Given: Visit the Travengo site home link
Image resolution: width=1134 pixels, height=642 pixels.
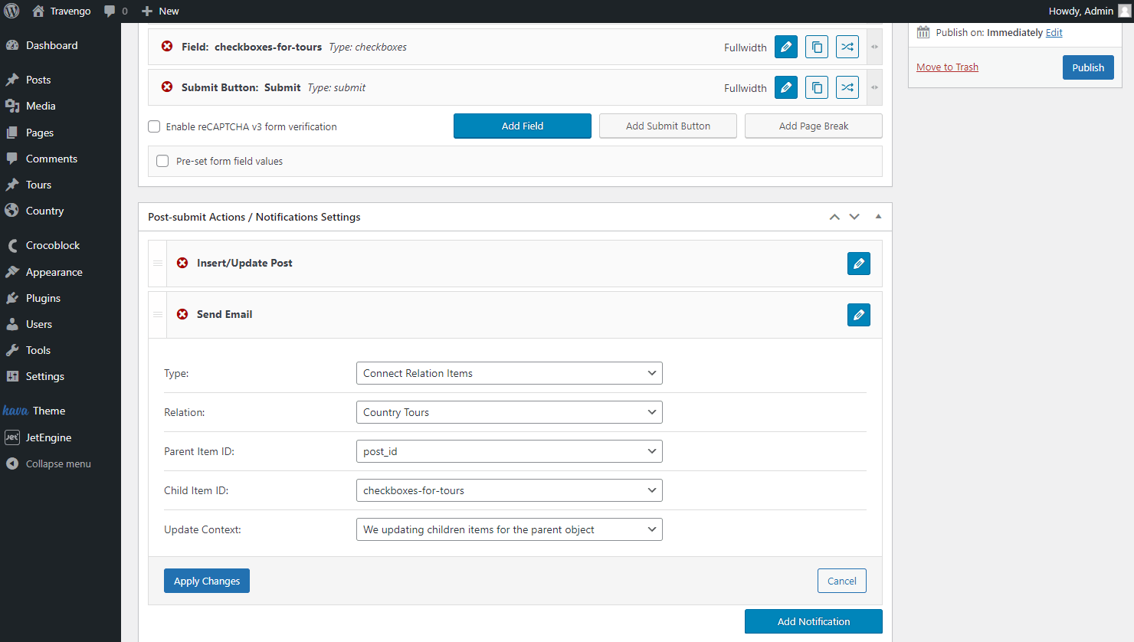Looking at the screenshot, I should coord(61,11).
